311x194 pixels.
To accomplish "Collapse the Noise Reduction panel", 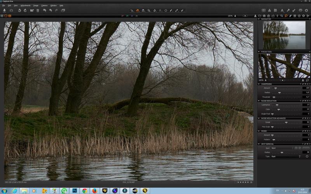I will (259, 101).
